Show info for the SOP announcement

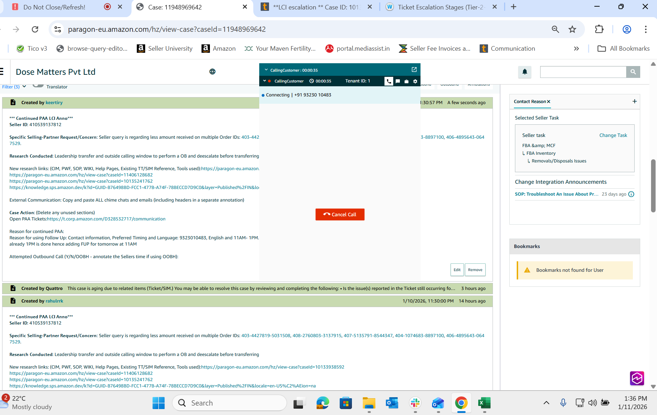[631, 194]
